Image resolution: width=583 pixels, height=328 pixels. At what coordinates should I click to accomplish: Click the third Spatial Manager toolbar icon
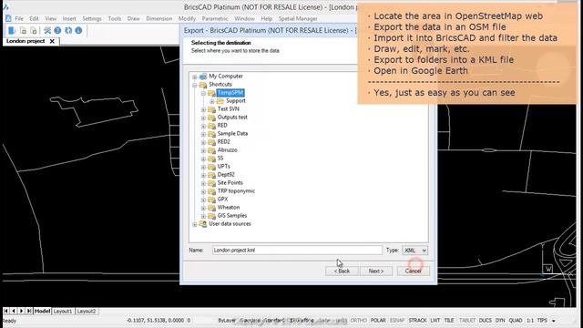pos(34,30)
